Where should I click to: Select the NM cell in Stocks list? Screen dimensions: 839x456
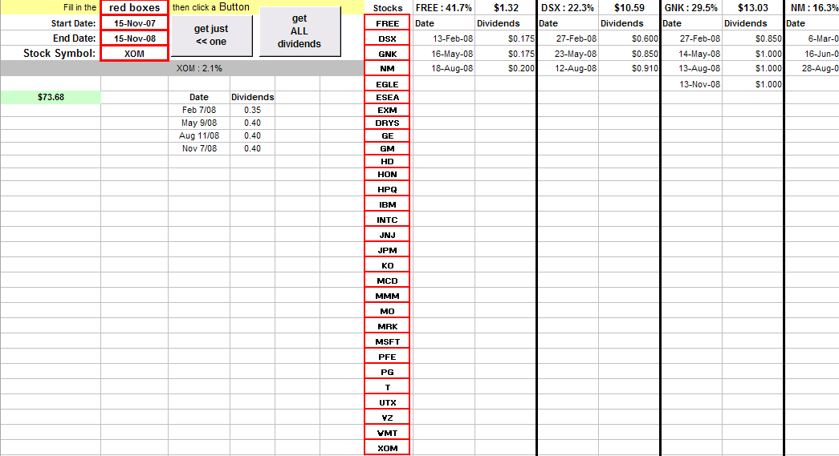pos(388,68)
